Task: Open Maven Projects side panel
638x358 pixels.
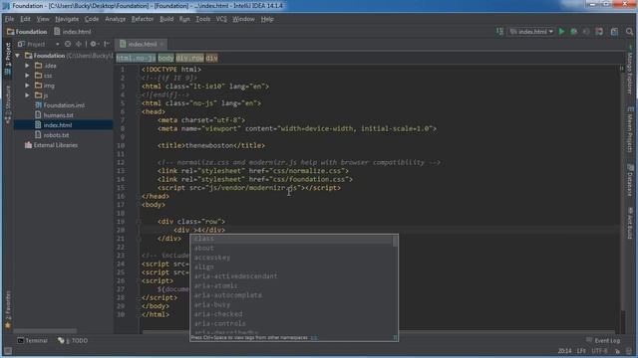Action: [x=630, y=130]
